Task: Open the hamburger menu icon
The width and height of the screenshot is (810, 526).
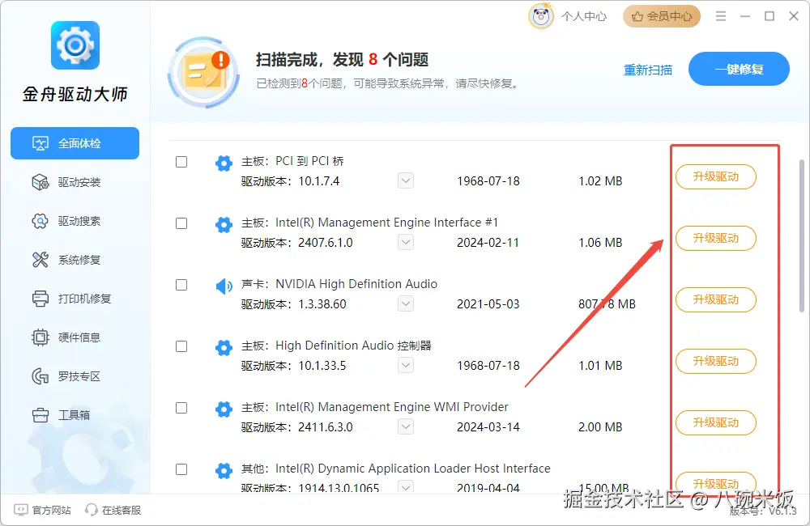Action: coord(721,16)
